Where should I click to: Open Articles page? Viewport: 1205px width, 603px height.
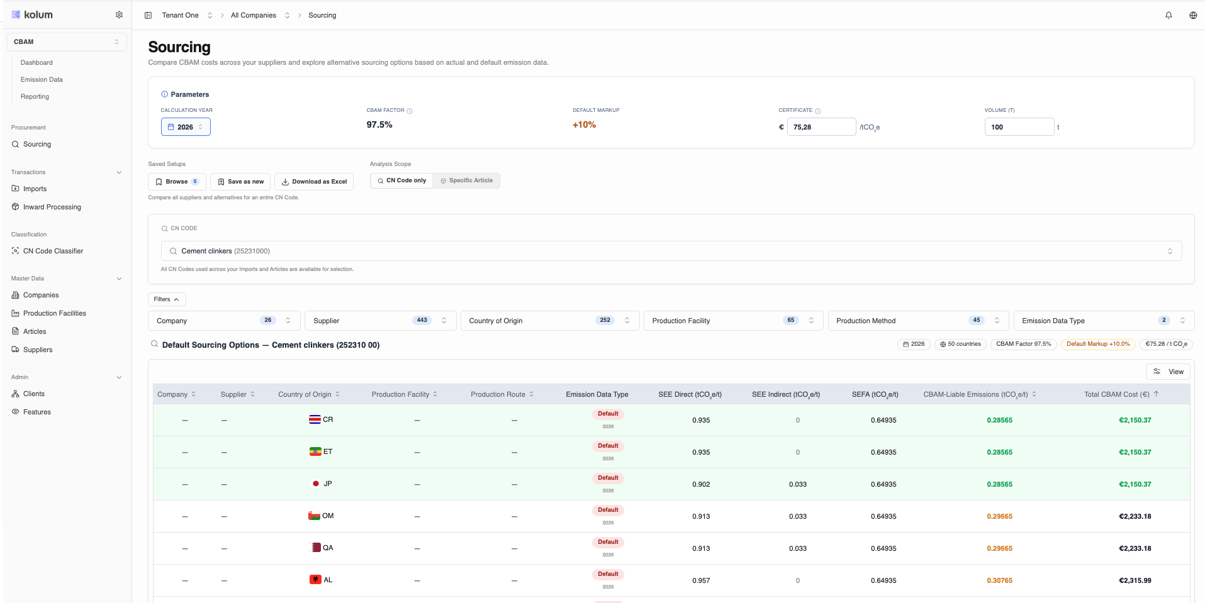pyautogui.click(x=35, y=331)
